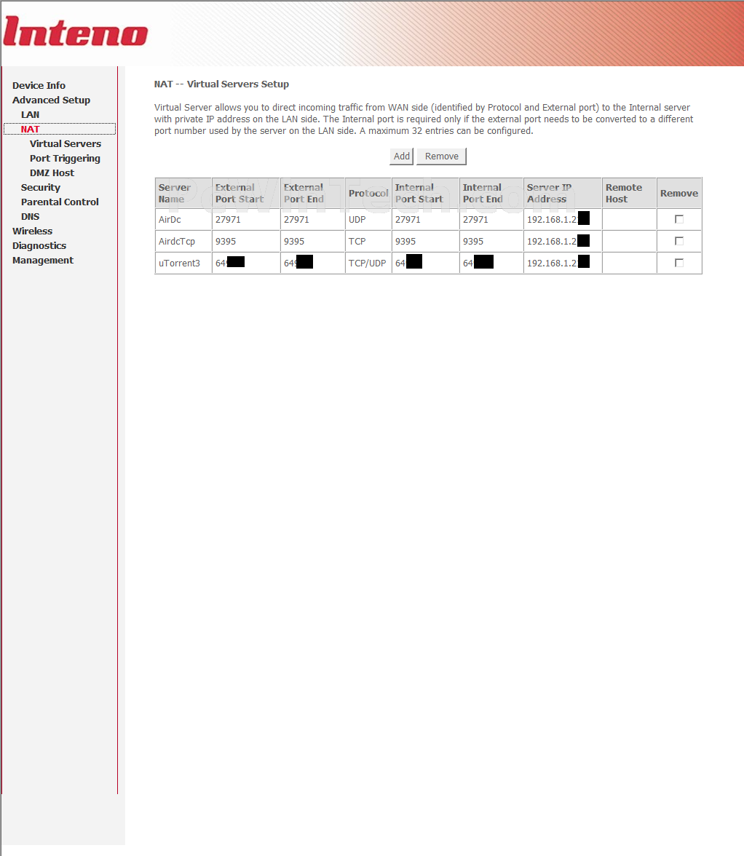Click Internal Port End 27971 value
The width and height of the screenshot is (744, 856).
click(475, 220)
